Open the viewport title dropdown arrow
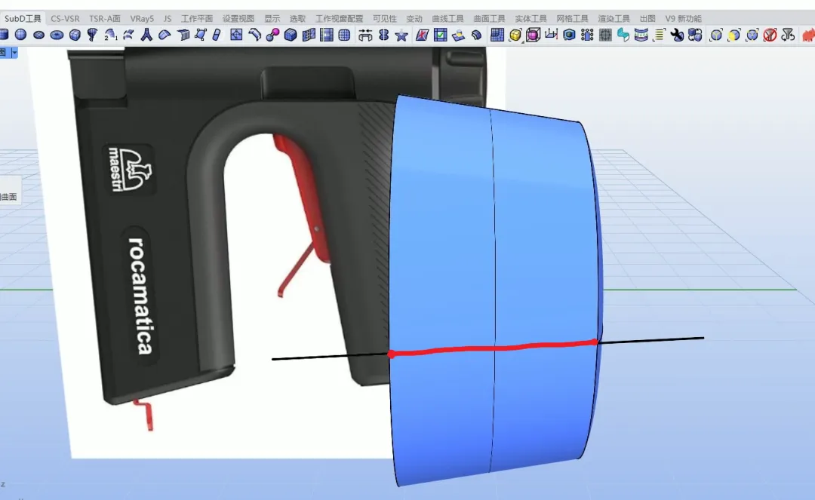This screenshot has height=500, width=815. click(14, 53)
